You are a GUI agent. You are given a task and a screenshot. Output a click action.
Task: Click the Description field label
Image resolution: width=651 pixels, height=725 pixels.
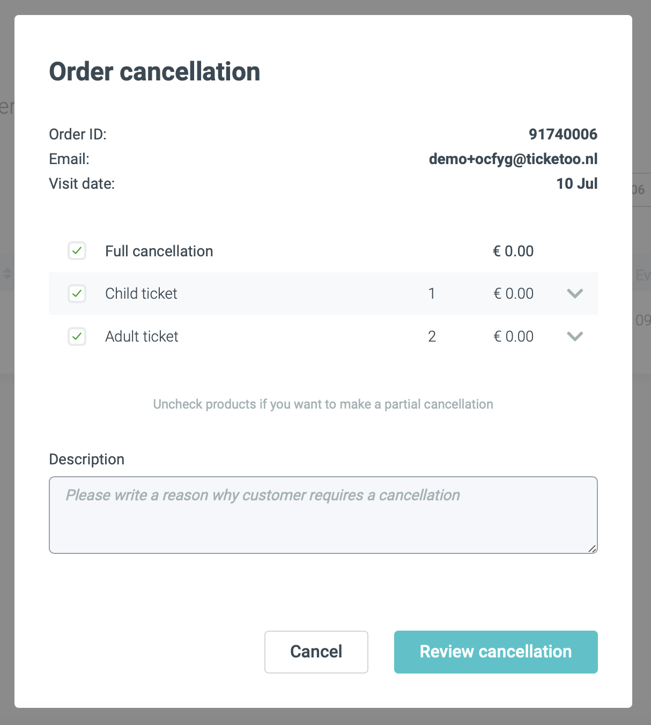[x=87, y=459]
